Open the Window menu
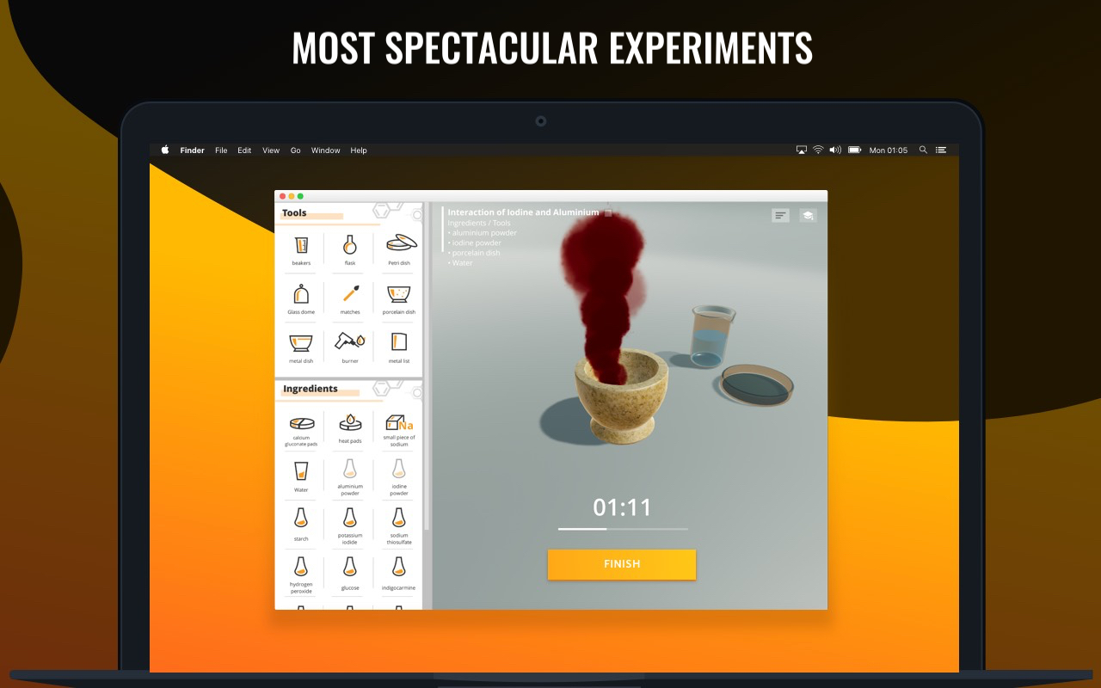 click(326, 150)
